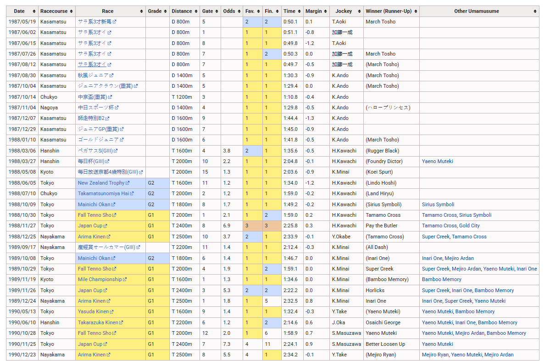
Task: Click the Jockey column sort arrows
Action: pyautogui.click(x=359, y=11)
